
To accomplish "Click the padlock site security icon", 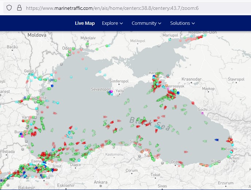I will pos(19,8).
